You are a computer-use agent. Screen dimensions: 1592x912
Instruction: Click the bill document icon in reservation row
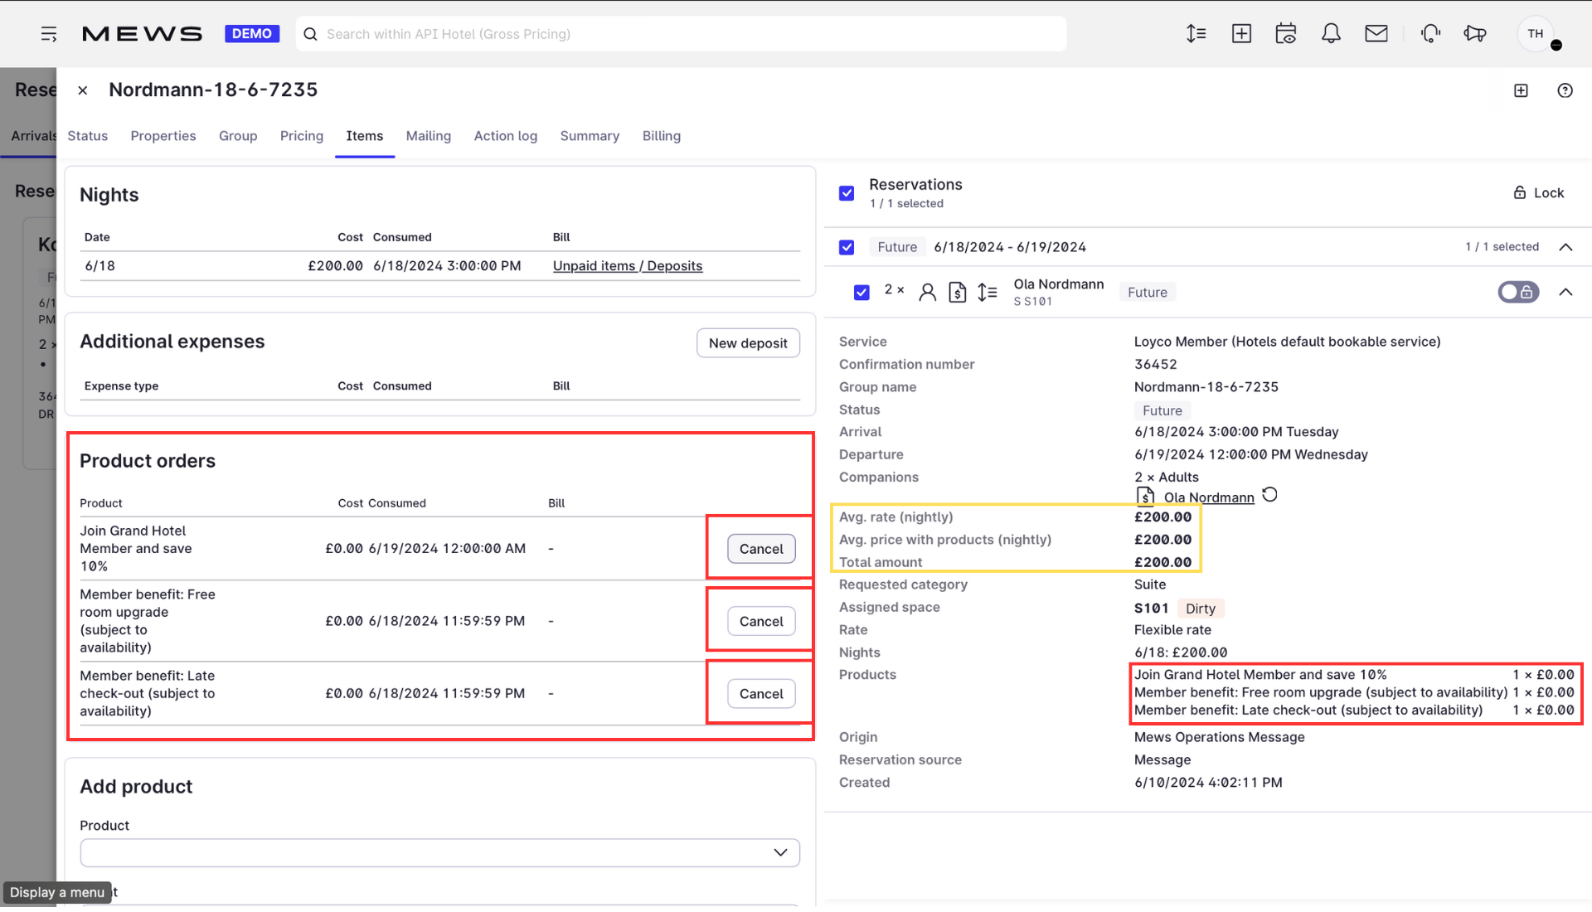tap(957, 293)
